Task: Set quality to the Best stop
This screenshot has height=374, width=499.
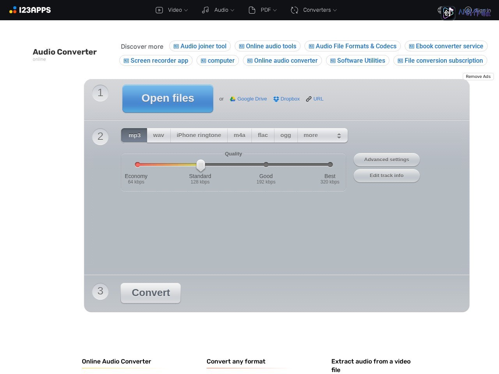Action: 330,164
